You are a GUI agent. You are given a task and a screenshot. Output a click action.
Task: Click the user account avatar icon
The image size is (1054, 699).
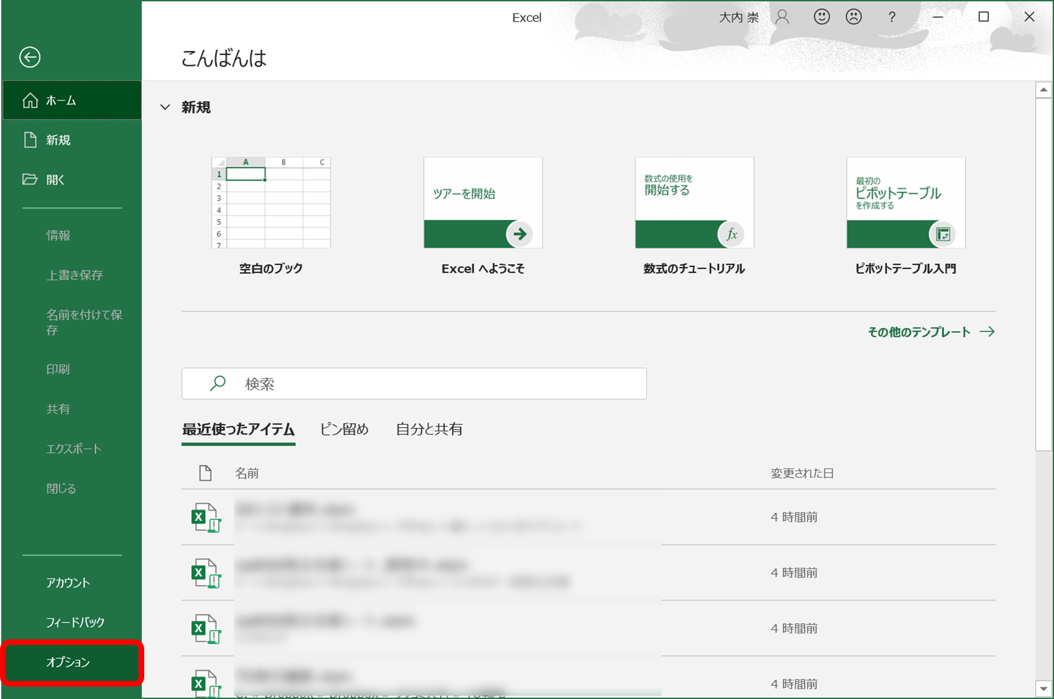pos(782,17)
